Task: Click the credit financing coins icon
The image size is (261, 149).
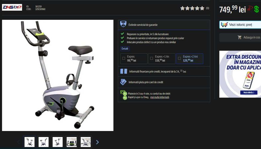Action: coord(124,71)
